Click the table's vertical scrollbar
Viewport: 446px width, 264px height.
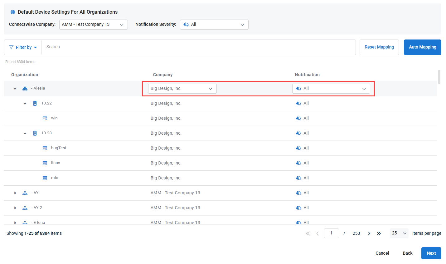coord(439,77)
